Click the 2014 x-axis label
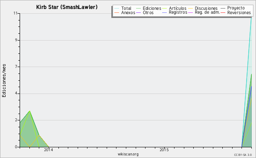 [49, 150]
